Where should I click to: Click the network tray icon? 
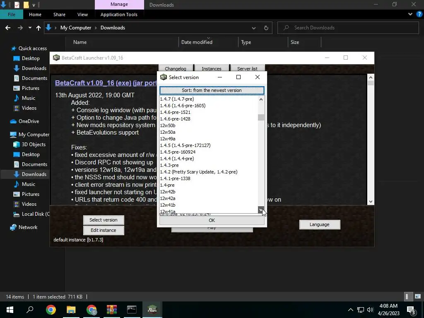[x=361, y=310]
